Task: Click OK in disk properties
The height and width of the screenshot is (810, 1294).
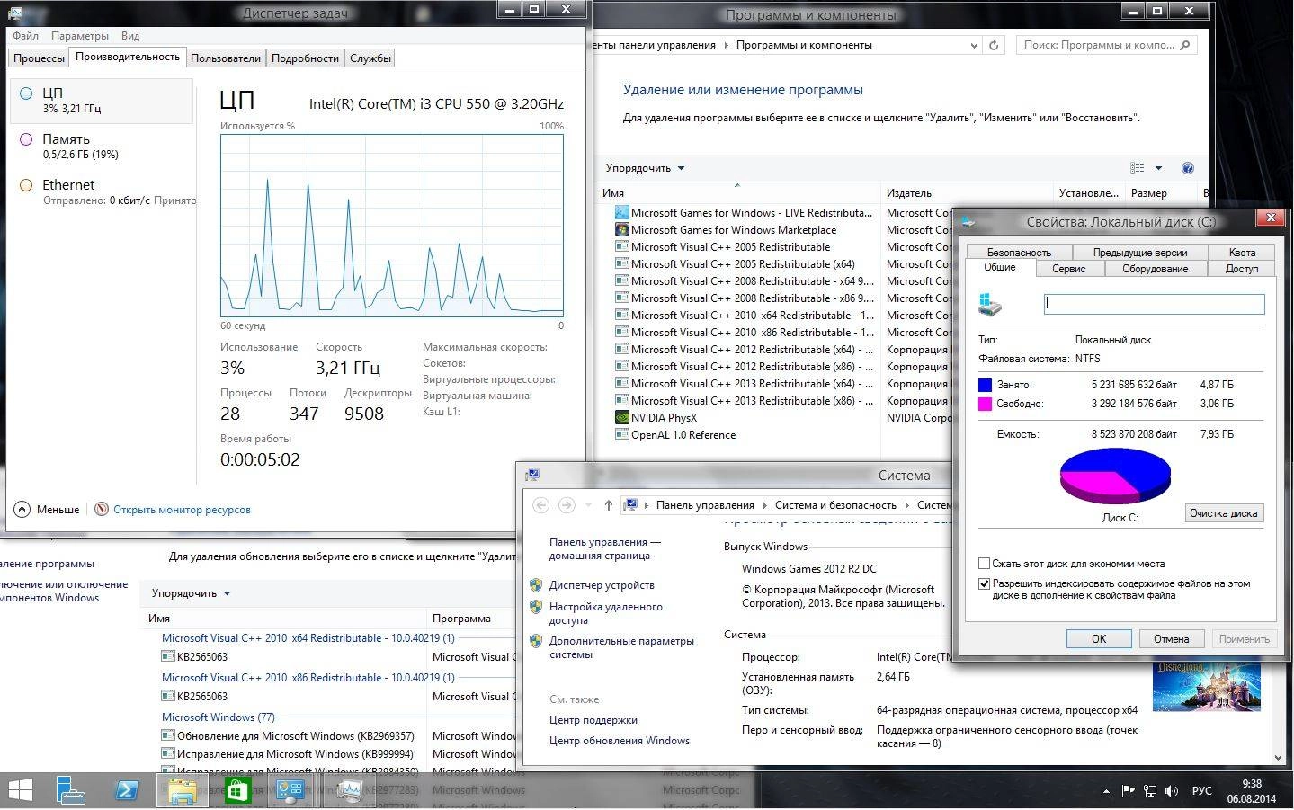Action: 1099,639
